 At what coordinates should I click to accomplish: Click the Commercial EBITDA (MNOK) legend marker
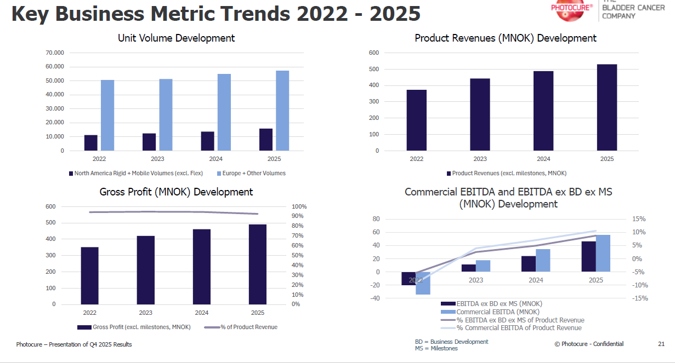[449, 312]
